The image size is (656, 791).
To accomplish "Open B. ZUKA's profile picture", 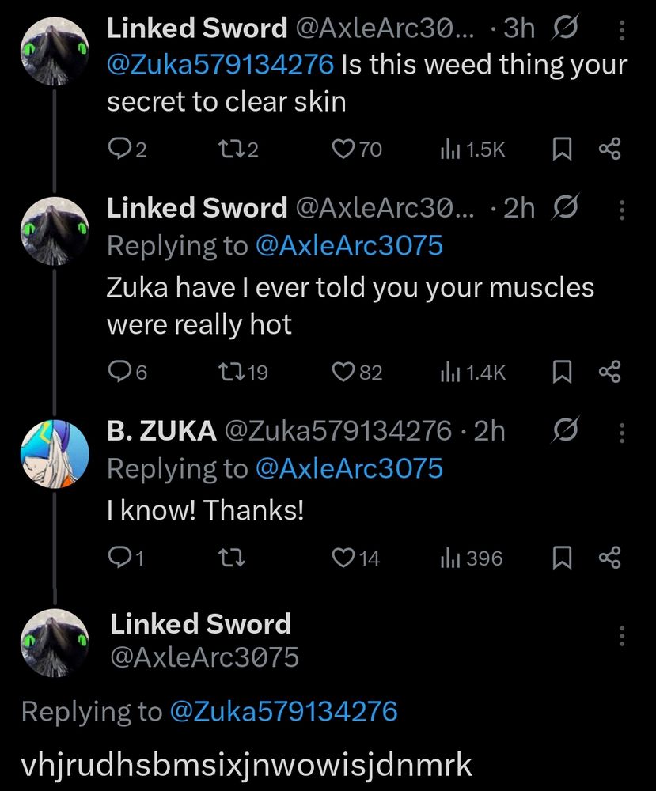I will pyautogui.click(x=54, y=452).
